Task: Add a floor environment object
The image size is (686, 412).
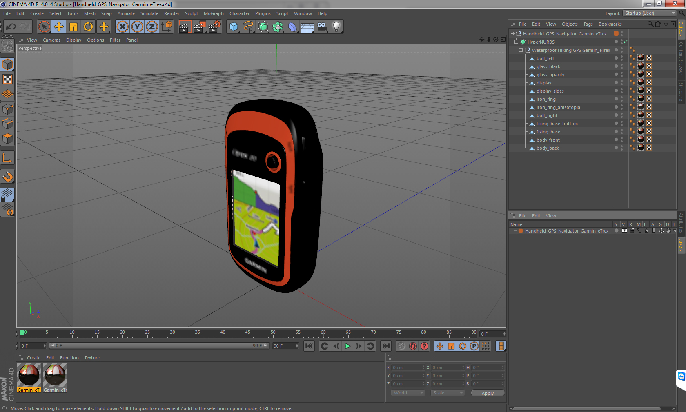Action: pyautogui.click(x=307, y=27)
